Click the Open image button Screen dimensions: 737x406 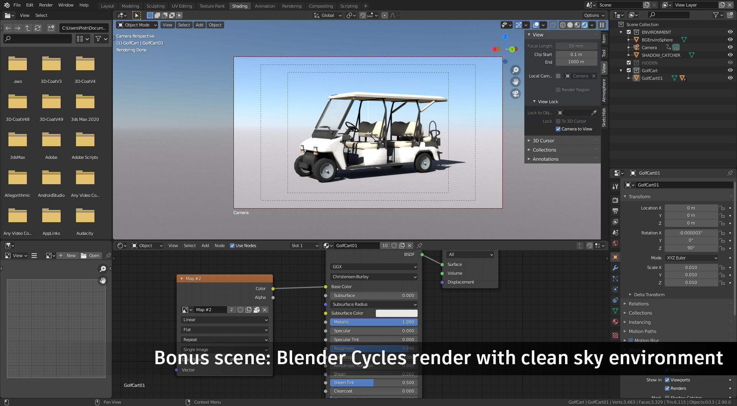click(x=90, y=256)
